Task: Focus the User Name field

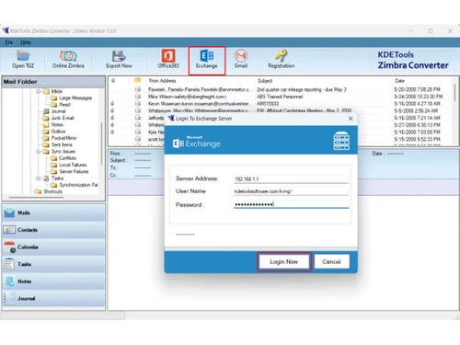Action: pyautogui.click(x=291, y=191)
